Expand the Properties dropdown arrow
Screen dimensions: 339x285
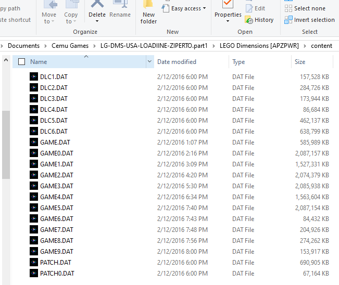tap(228, 21)
